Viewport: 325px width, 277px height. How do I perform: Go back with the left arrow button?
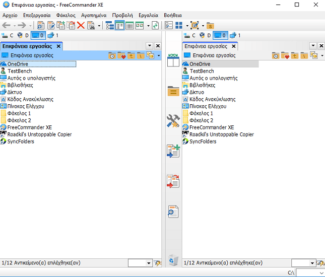(x=6, y=26)
